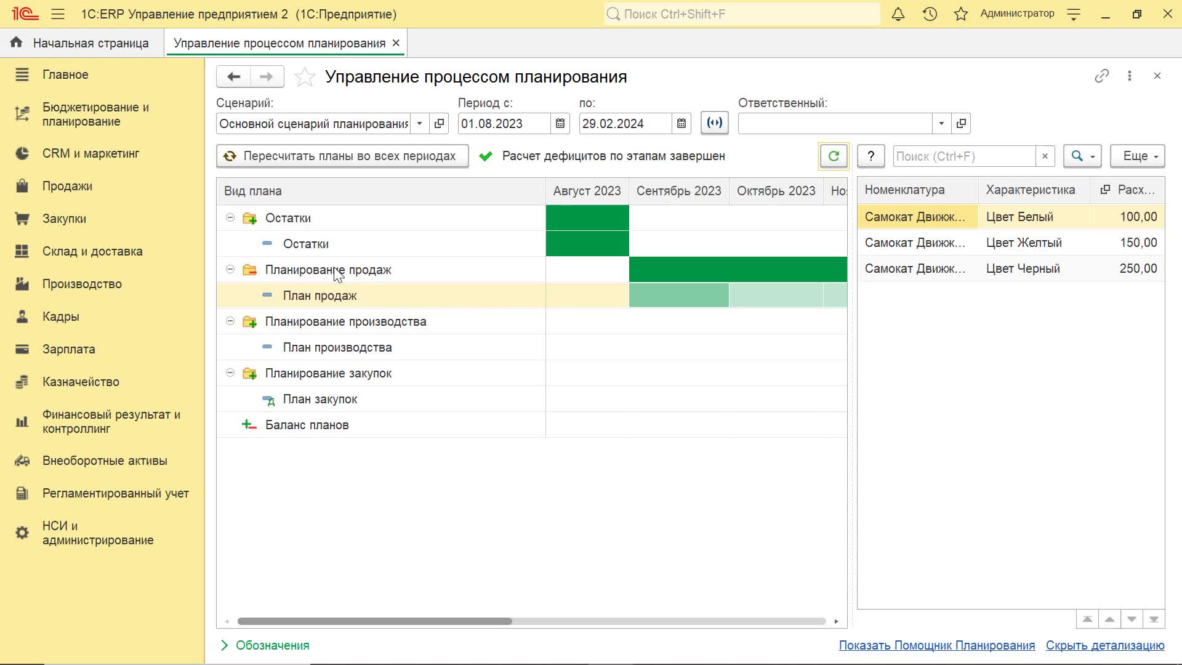This screenshot has width=1182, height=665.
Task: Open responsible person link button
Action: [x=961, y=124]
